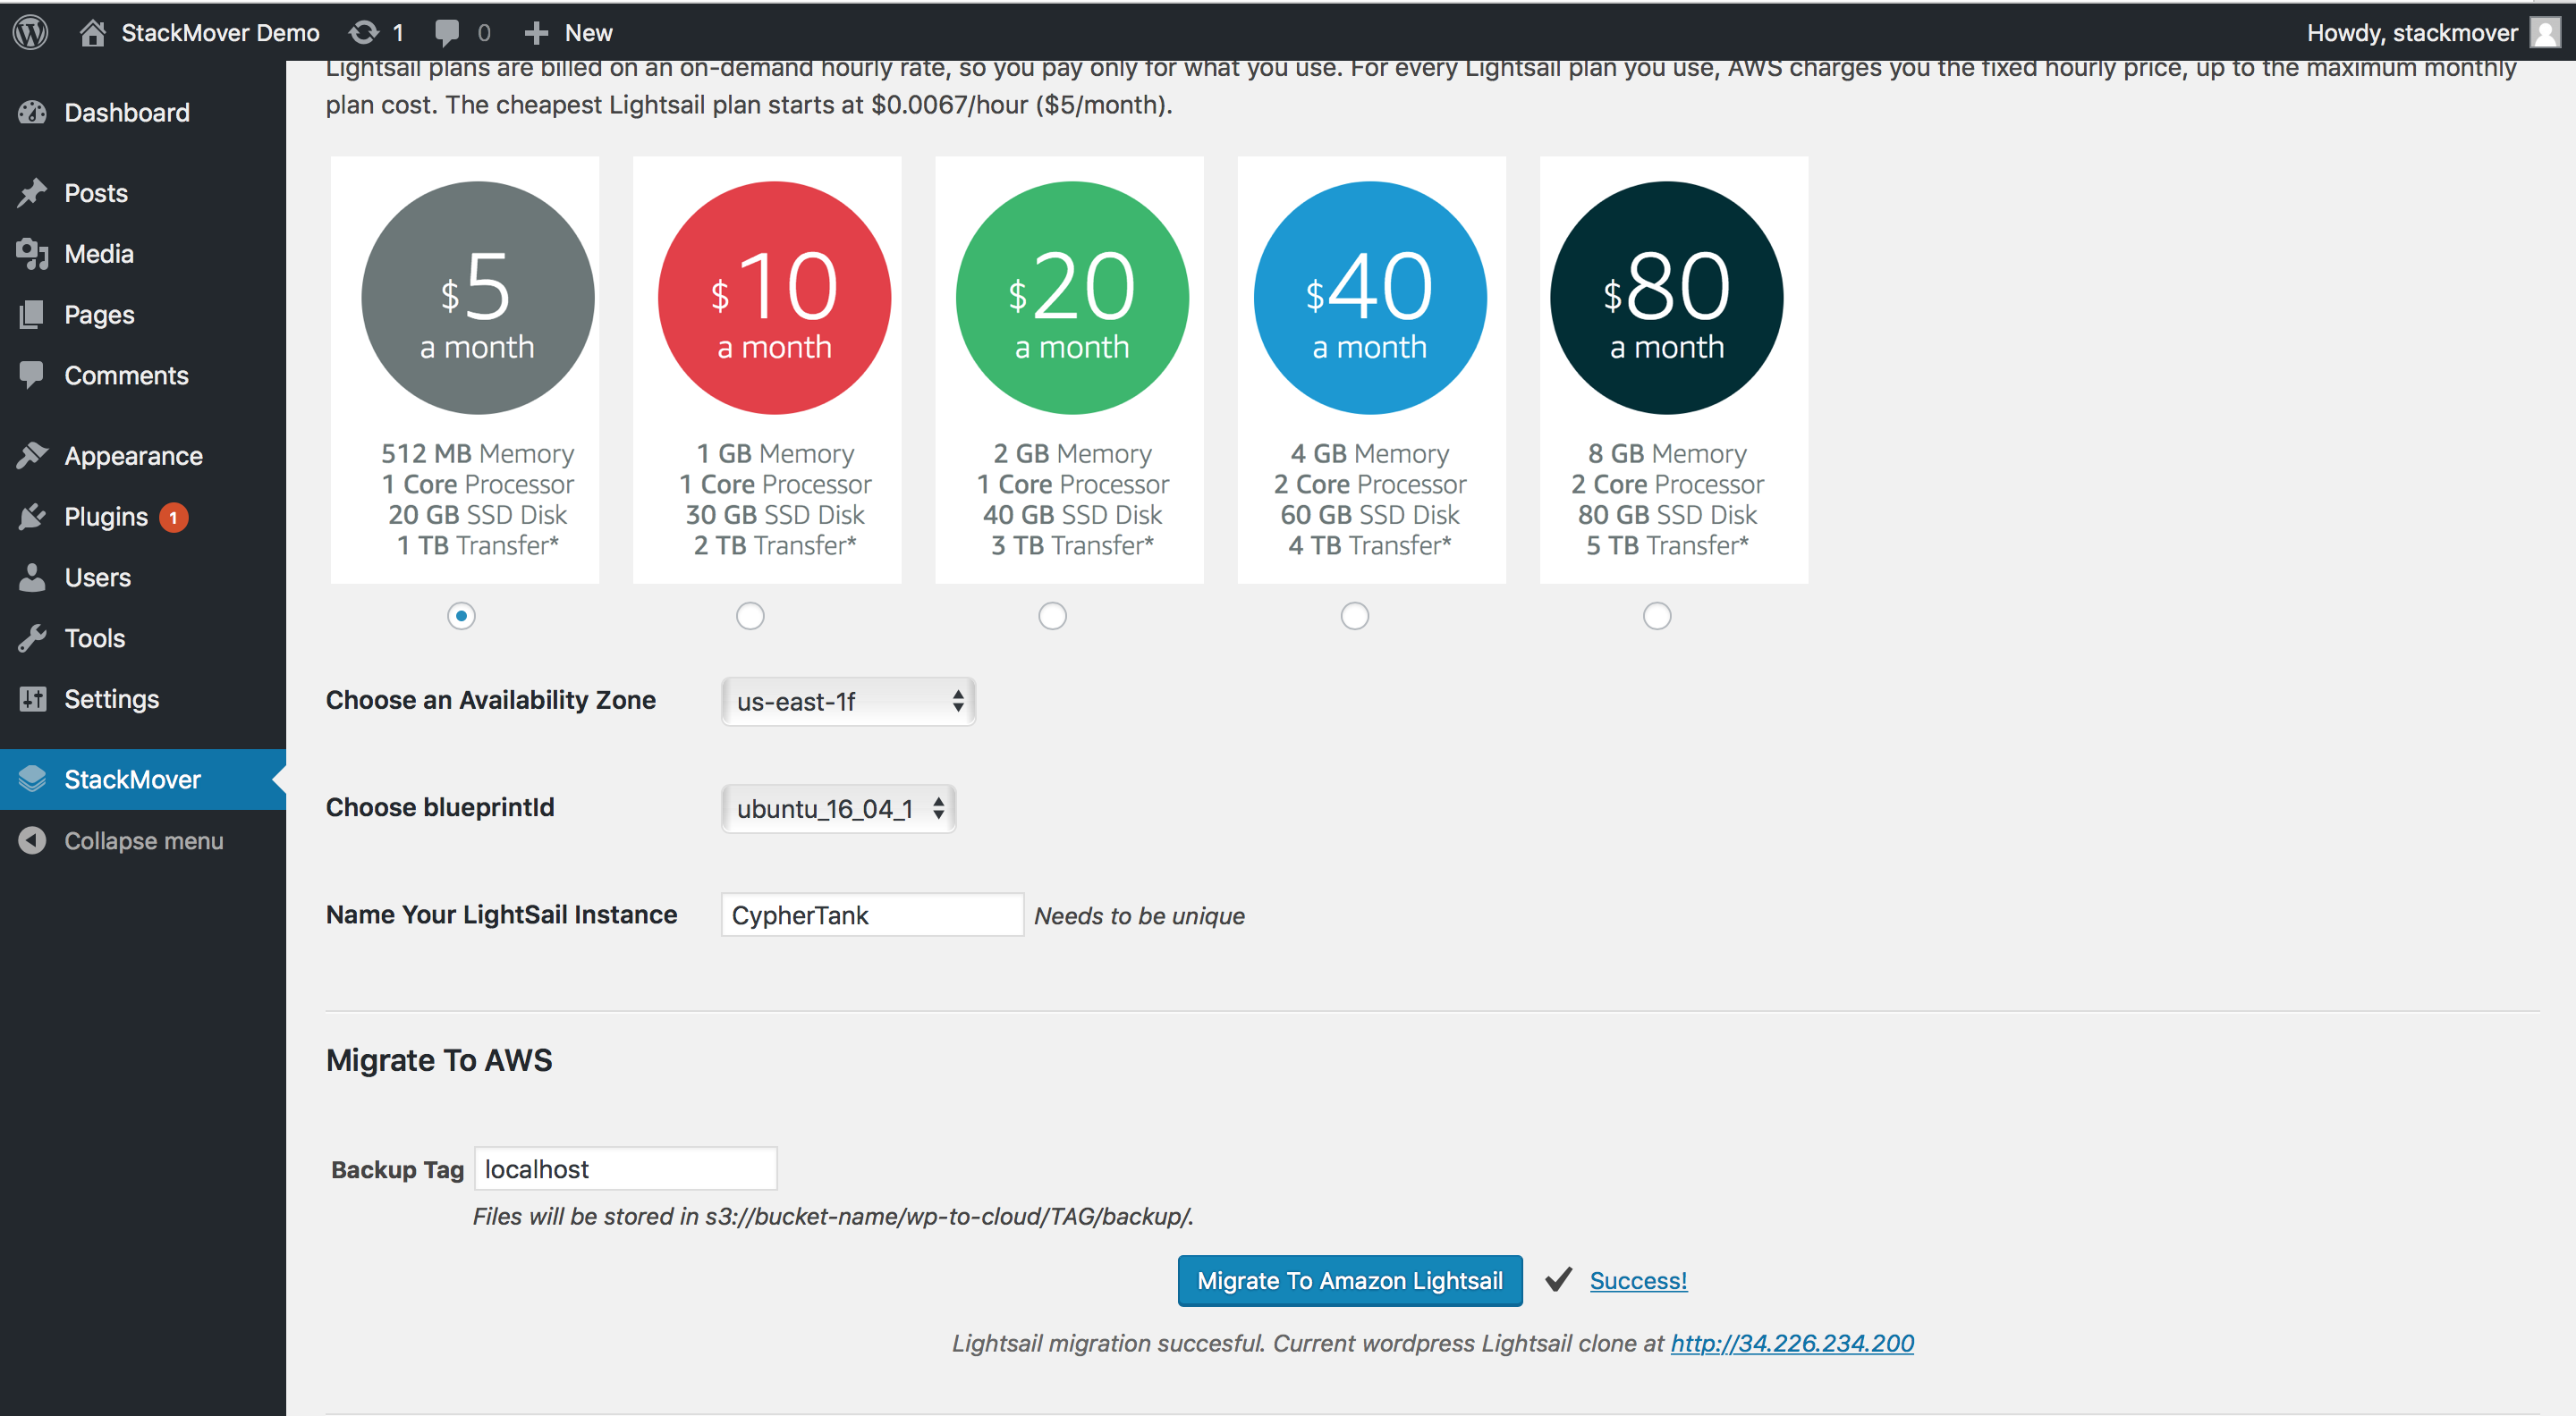The height and width of the screenshot is (1416, 2576).
Task: Open the WordPress logo menu
Action: coord(31,32)
